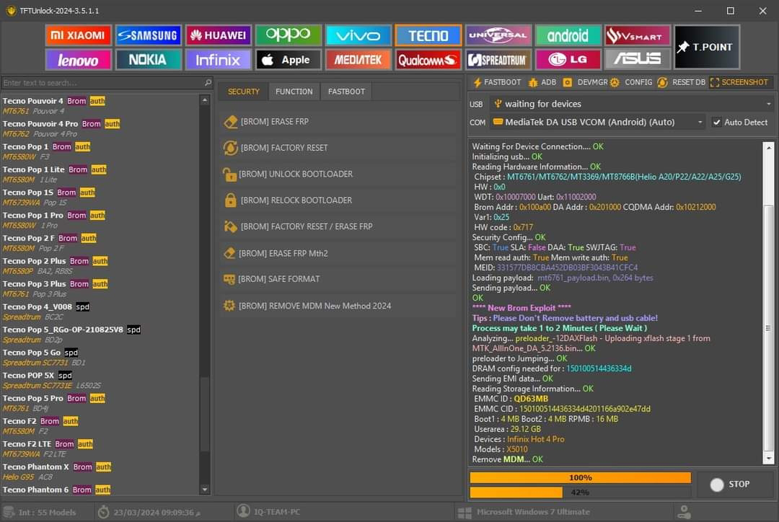
Task: Click the log panel scroll down arrow
Action: click(x=769, y=459)
